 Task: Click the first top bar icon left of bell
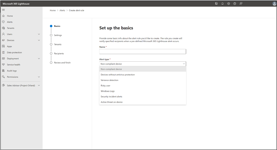coord(216,4)
